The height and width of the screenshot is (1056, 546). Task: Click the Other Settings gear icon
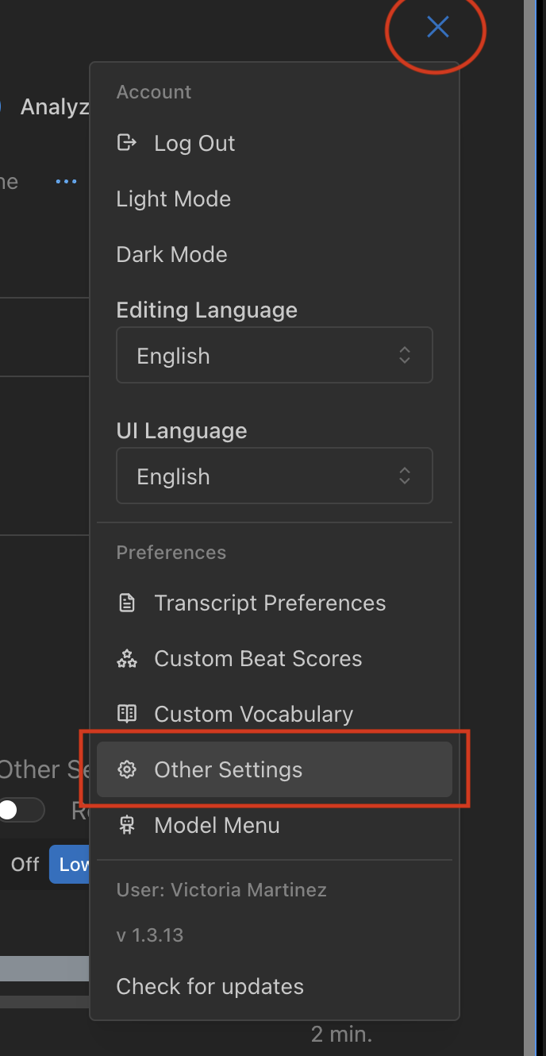coord(126,769)
